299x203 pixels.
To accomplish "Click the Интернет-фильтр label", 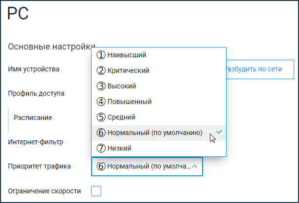I will (36, 142).
